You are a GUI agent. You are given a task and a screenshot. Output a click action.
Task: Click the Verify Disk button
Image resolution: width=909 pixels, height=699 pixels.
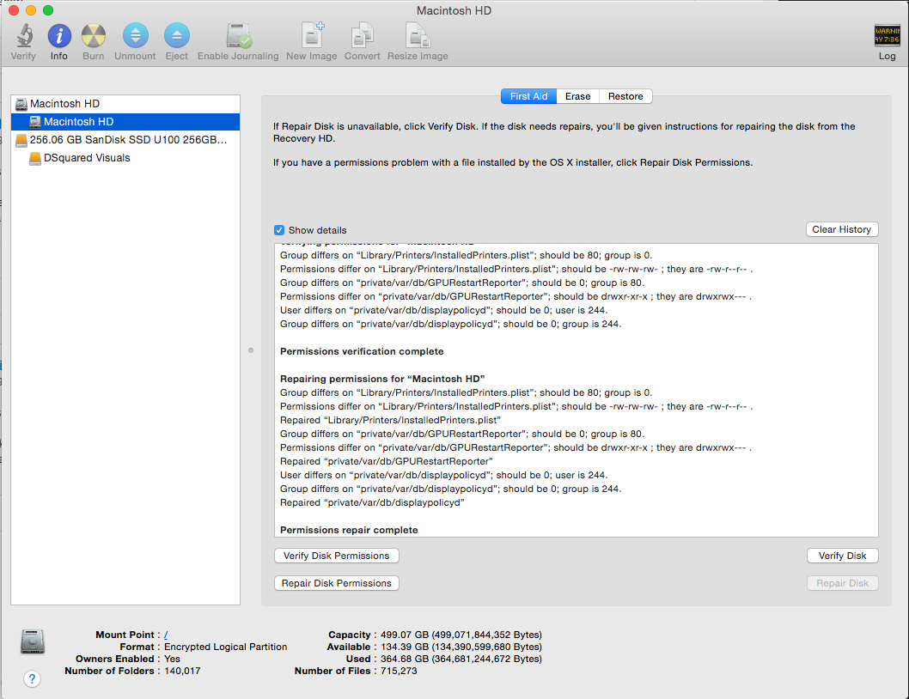(842, 556)
